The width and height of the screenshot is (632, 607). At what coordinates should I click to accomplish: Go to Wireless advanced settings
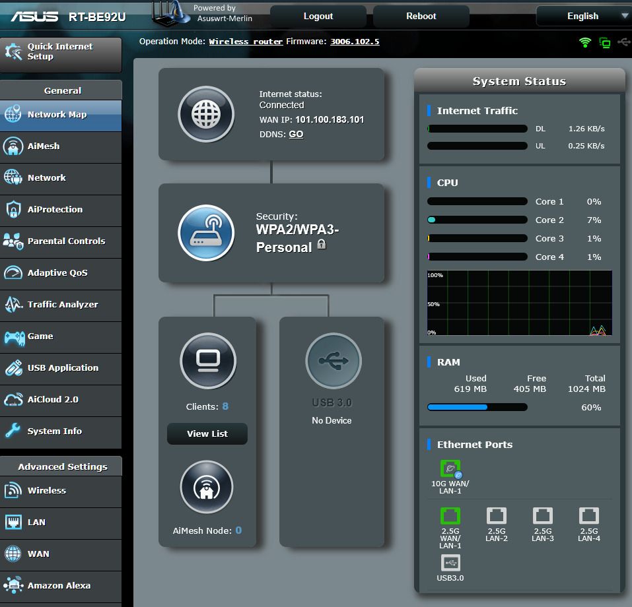click(61, 491)
